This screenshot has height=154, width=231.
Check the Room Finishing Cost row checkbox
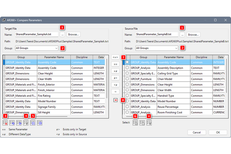[127, 112]
